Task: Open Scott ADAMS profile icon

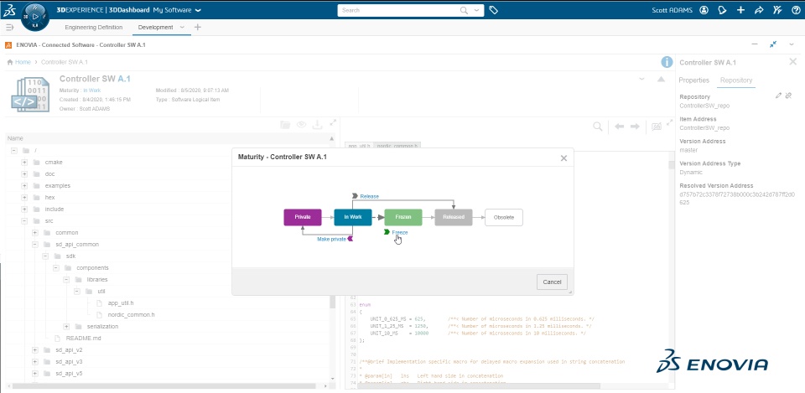Action: click(x=704, y=10)
